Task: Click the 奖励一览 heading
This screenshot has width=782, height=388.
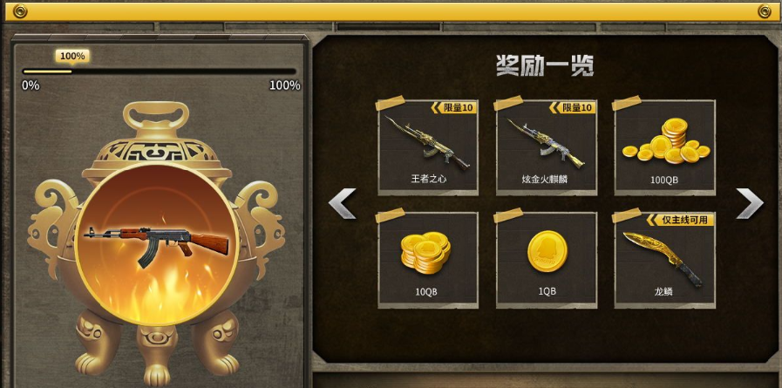Action: [545, 65]
